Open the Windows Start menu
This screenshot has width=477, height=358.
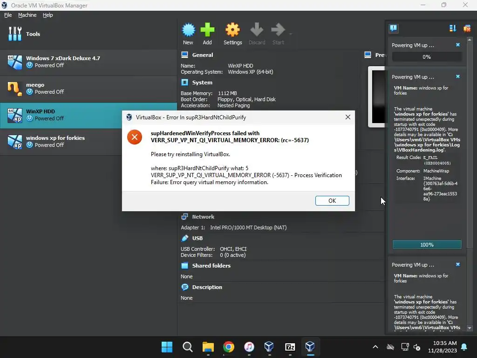167,347
